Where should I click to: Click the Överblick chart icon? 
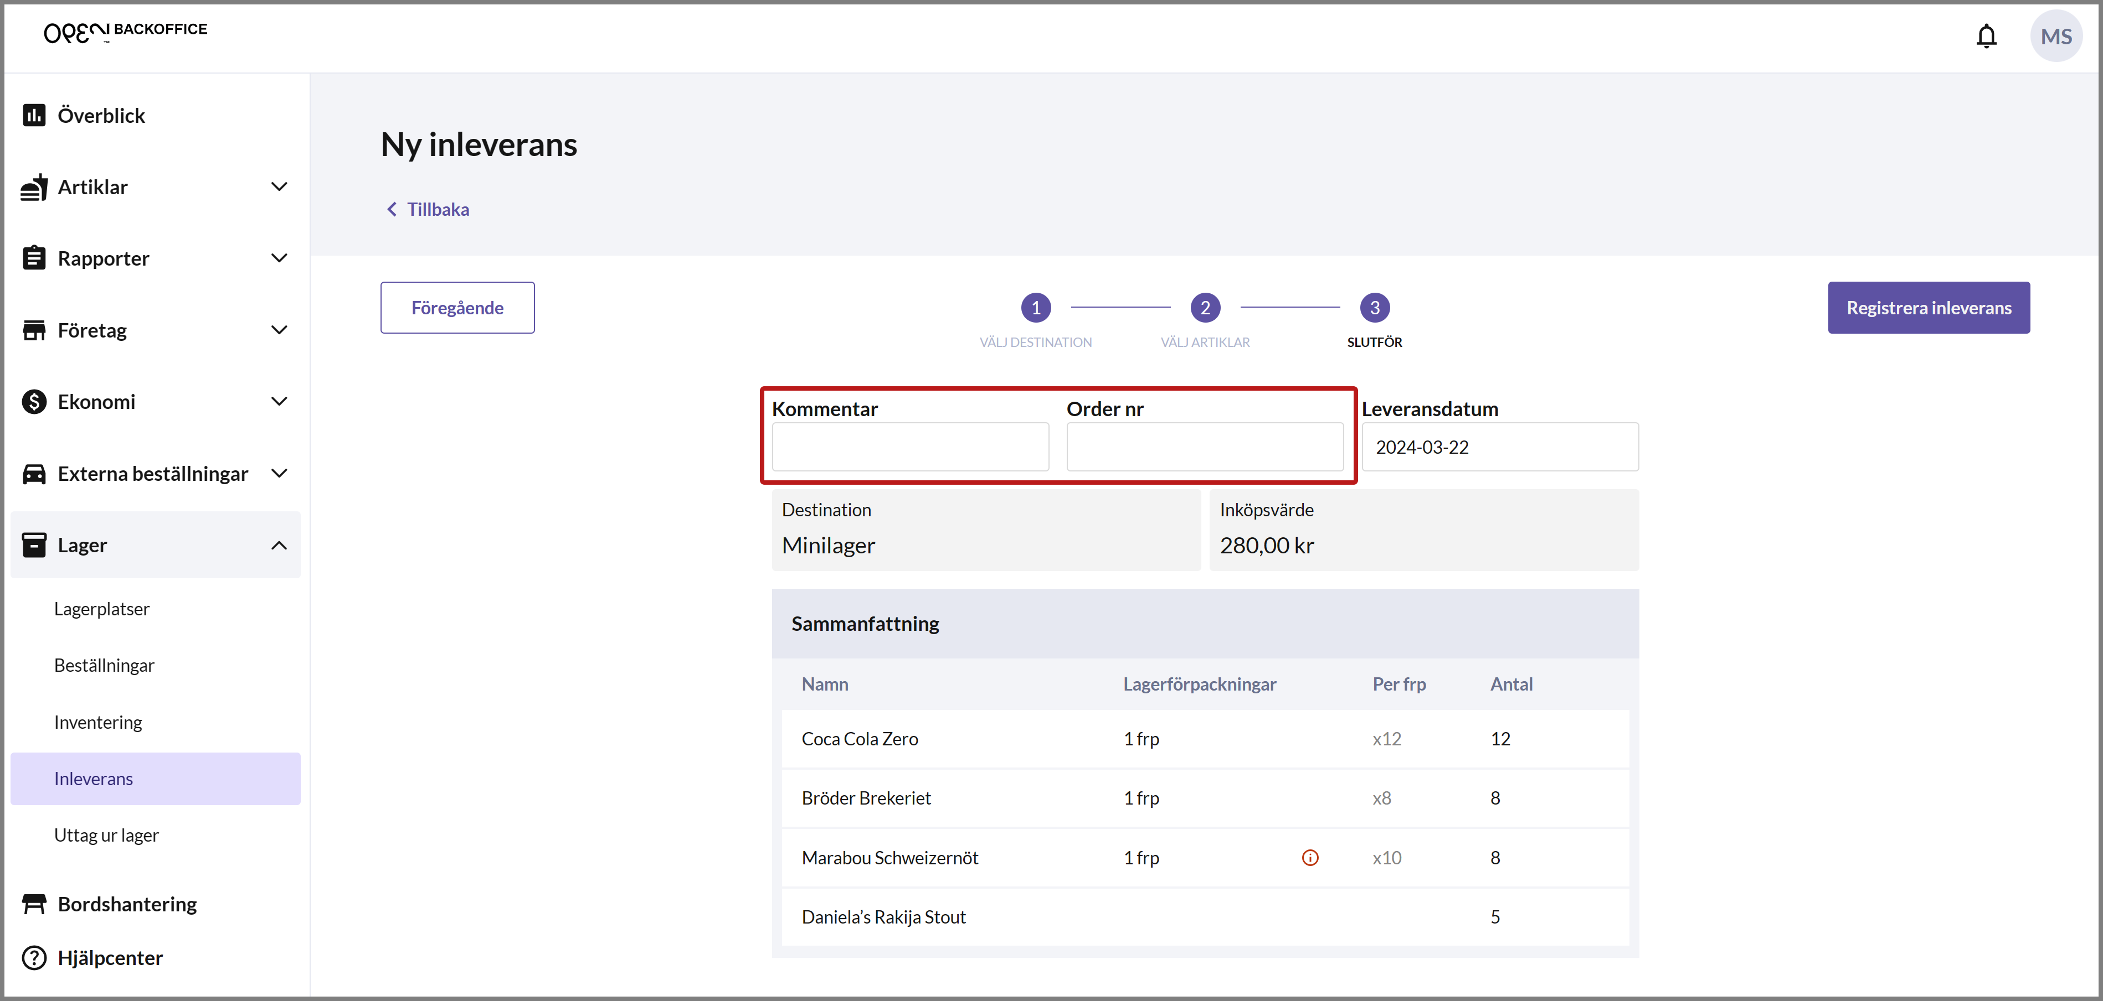34,115
